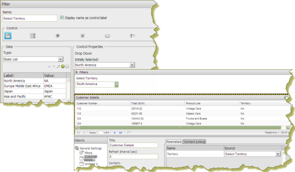295x172 pixels.
Task: Jump to last page in the pager
Action: 121,133
